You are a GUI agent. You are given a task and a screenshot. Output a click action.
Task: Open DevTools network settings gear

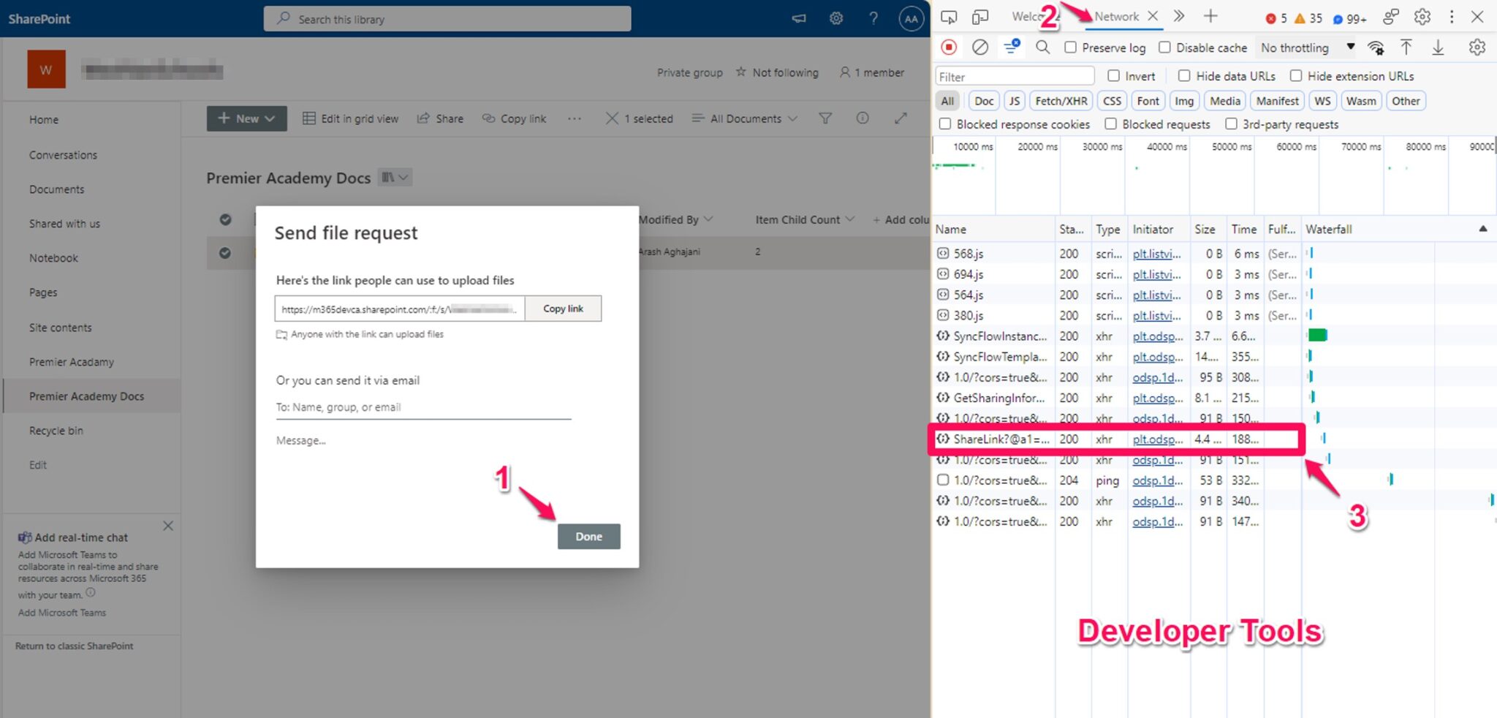(1477, 47)
